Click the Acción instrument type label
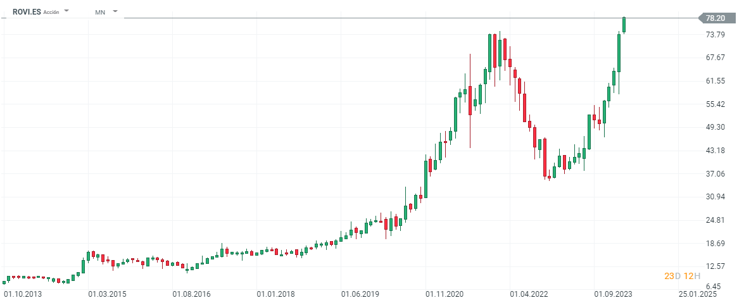Viewport: 744px width, 305px height. coord(51,12)
